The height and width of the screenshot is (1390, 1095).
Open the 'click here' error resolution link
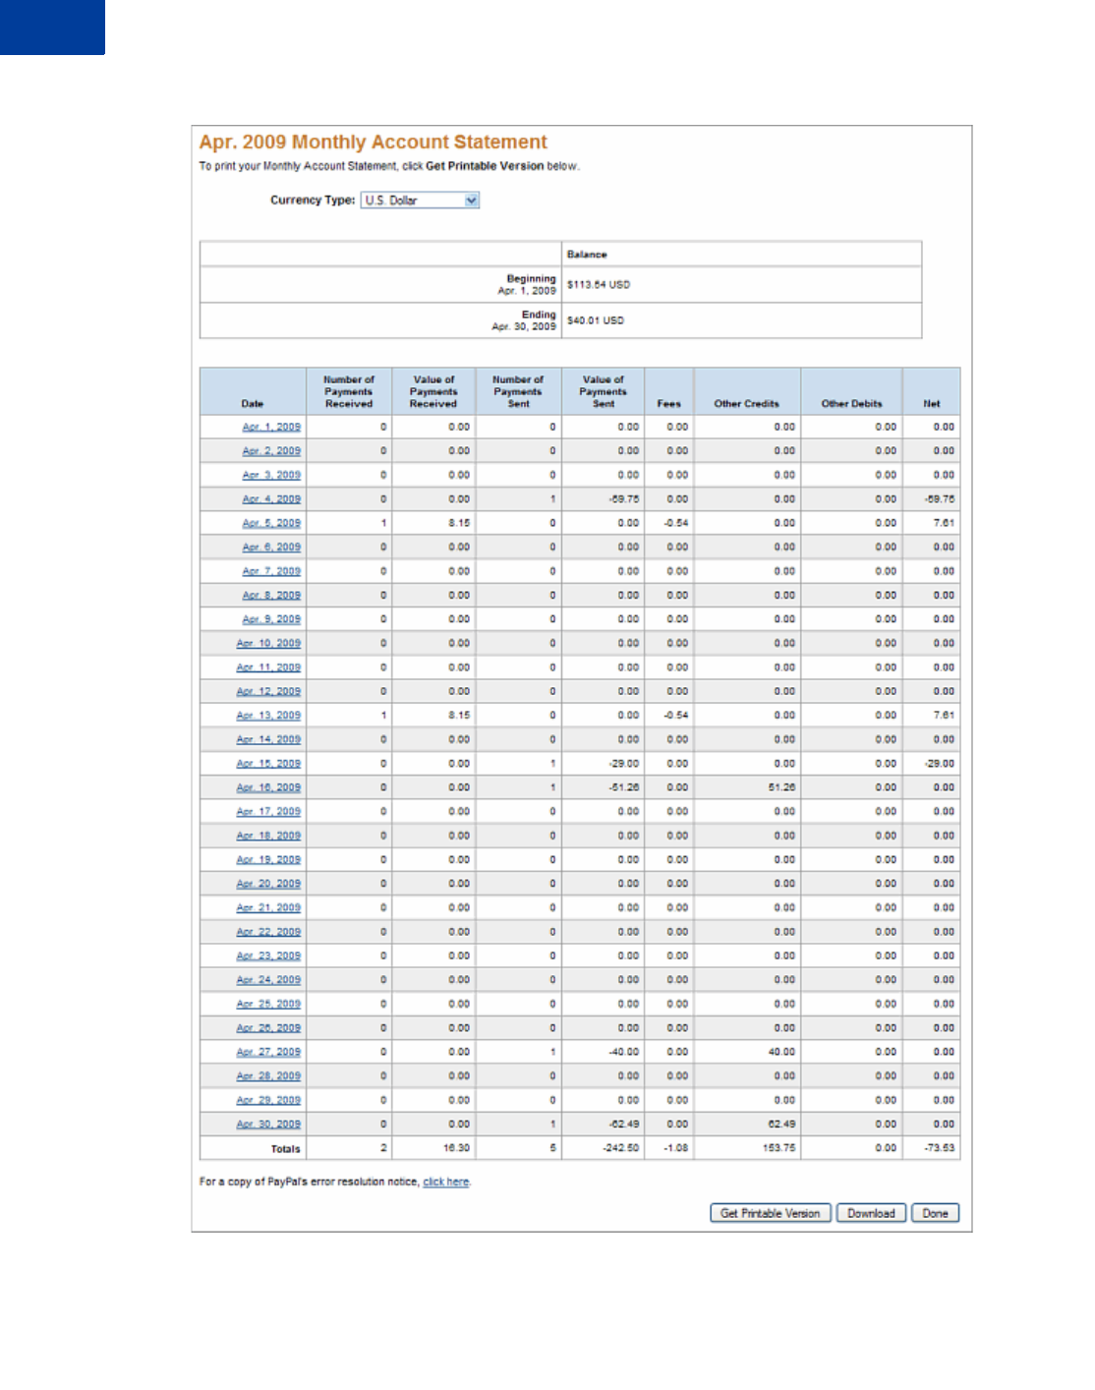pos(446,1183)
